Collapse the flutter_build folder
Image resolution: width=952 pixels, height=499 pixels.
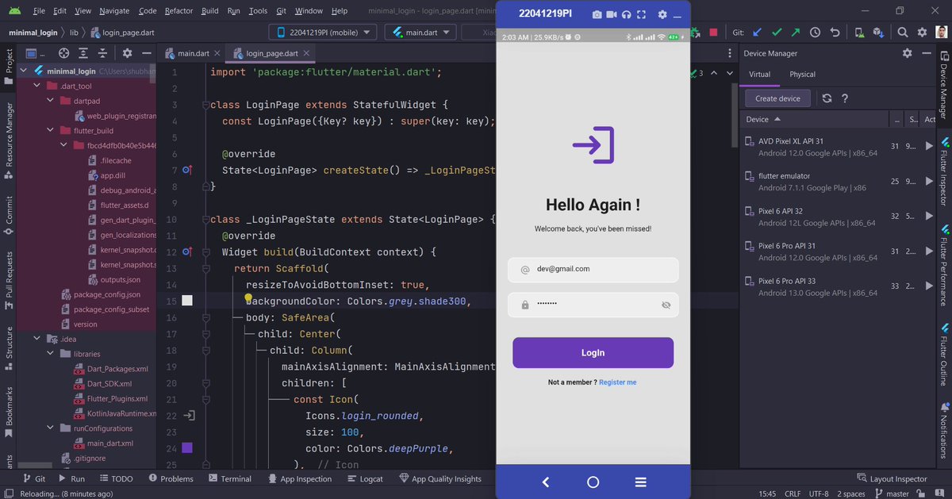(51, 131)
